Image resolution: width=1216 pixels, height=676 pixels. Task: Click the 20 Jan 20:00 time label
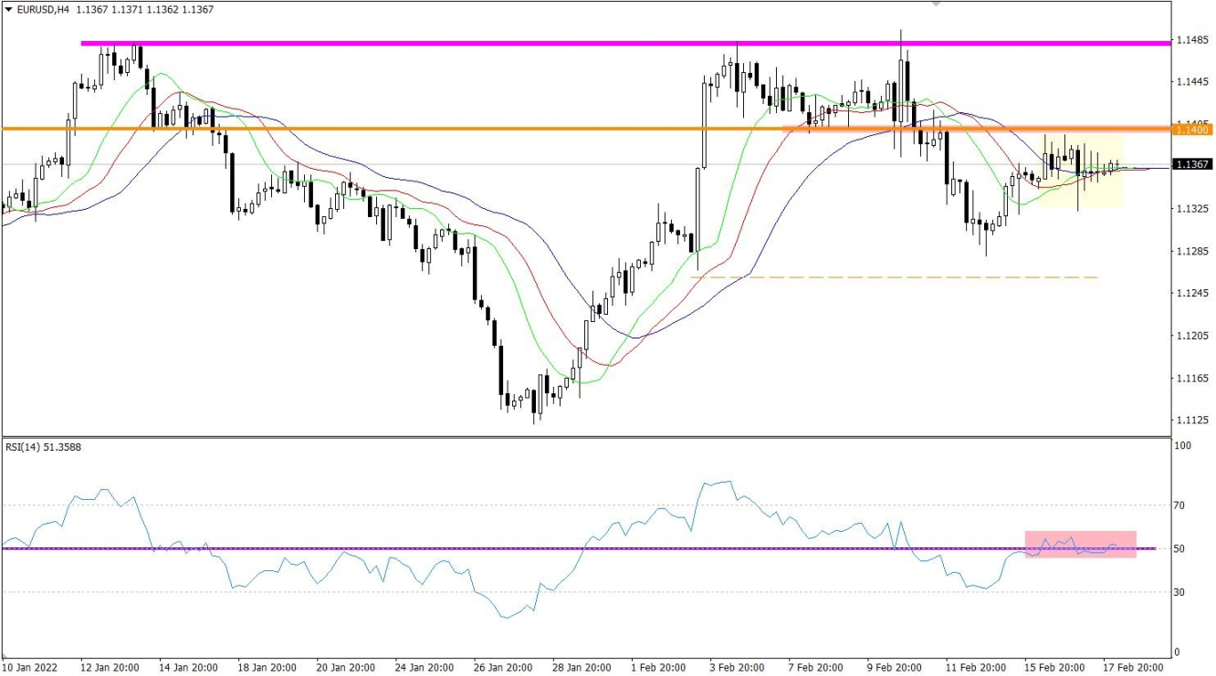tap(348, 668)
